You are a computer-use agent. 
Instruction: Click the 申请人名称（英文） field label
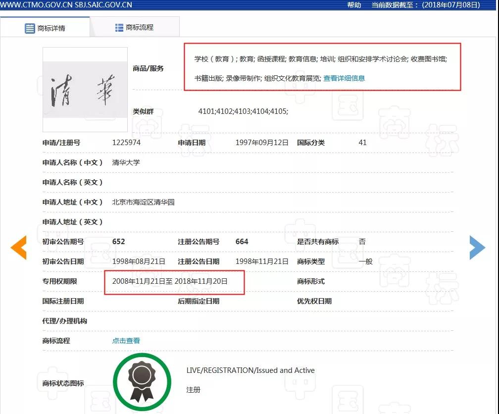point(73,182)
